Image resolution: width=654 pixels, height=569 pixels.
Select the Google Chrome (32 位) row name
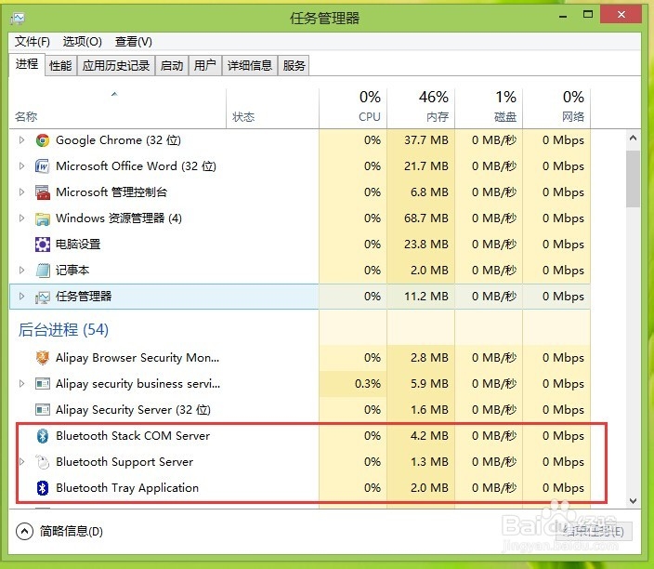(x=119, y=140)
